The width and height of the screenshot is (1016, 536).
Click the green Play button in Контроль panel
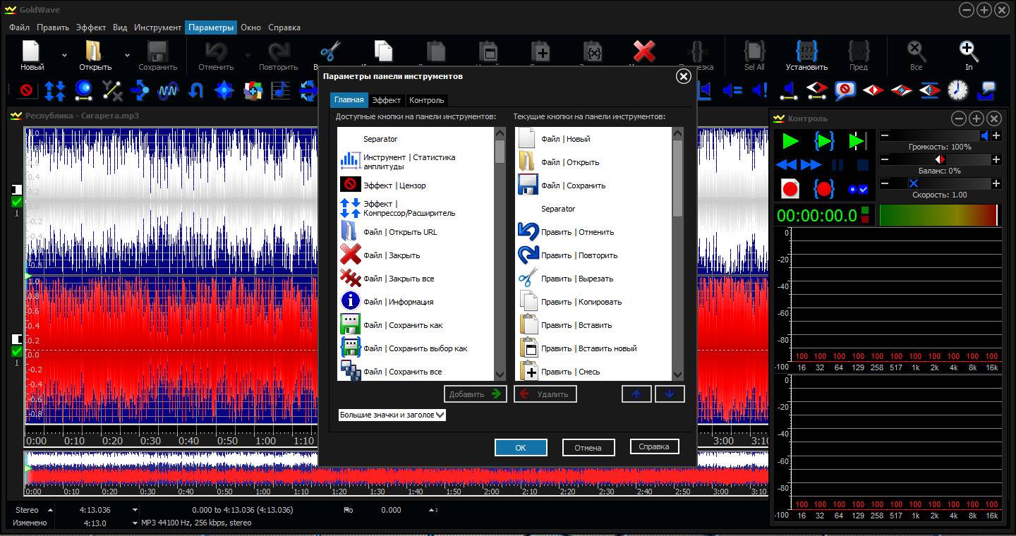pyautogui.click(x=790, y=141)
